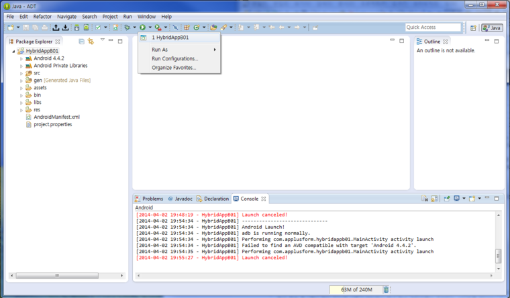Close the Package Explorer tab with X
This screenshot has width=510, height=298.
(58, 42)
